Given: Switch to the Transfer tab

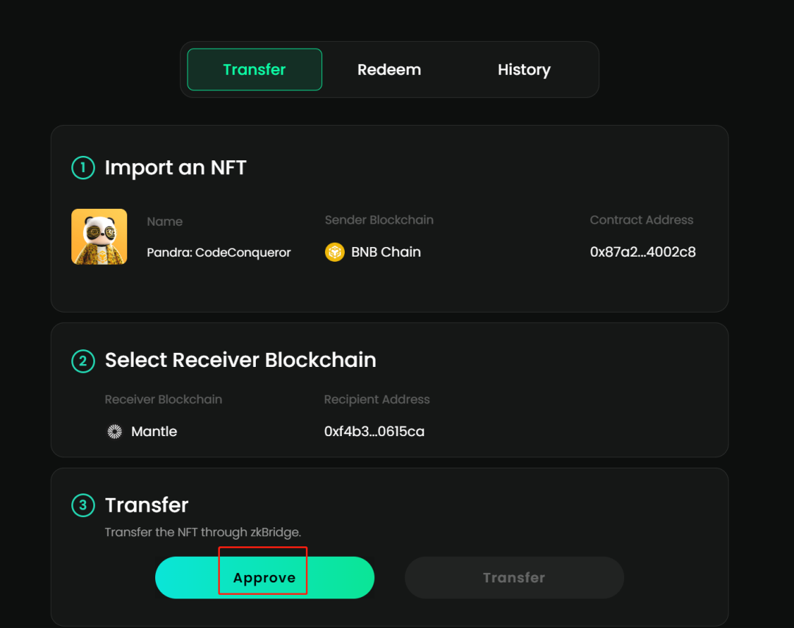Looking at the screenshot, I should pos(254,70).
